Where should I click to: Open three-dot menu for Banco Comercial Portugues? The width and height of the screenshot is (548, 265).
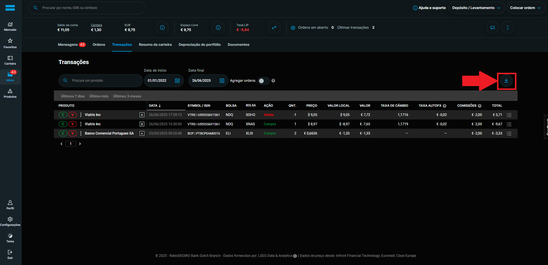click(x=81, y=133)
